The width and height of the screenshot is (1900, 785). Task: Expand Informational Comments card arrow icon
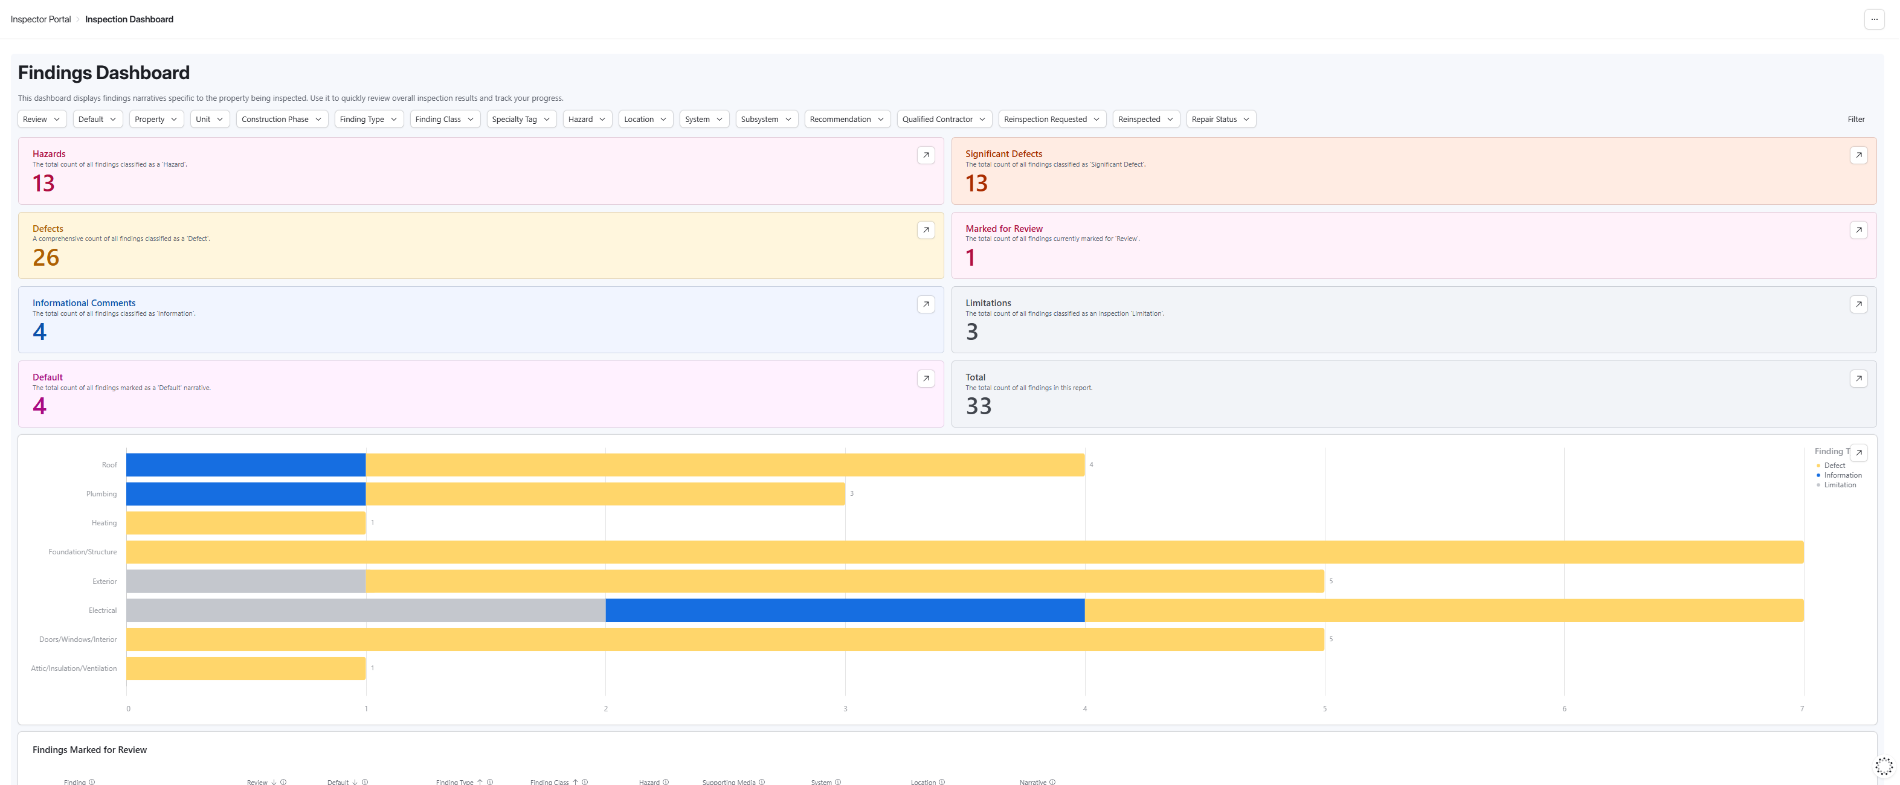tap(926, 304)
